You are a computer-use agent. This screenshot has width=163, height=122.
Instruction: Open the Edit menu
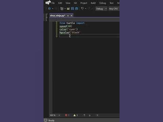(x=60, y=3)
